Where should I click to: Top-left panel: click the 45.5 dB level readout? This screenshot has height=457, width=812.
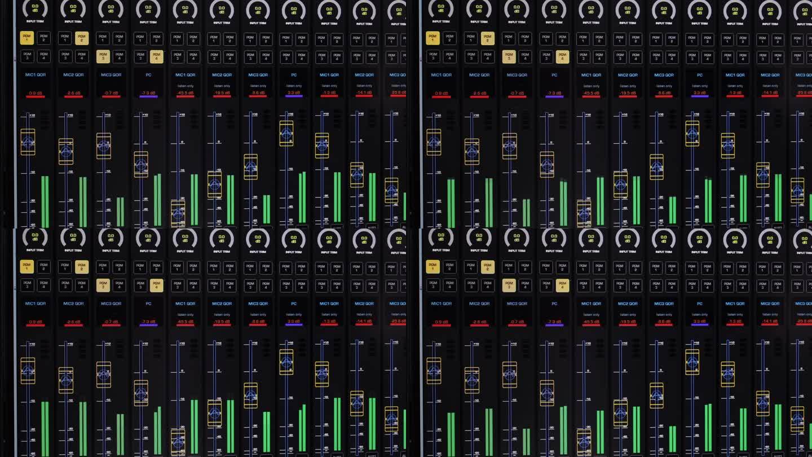tap(185, 93)
